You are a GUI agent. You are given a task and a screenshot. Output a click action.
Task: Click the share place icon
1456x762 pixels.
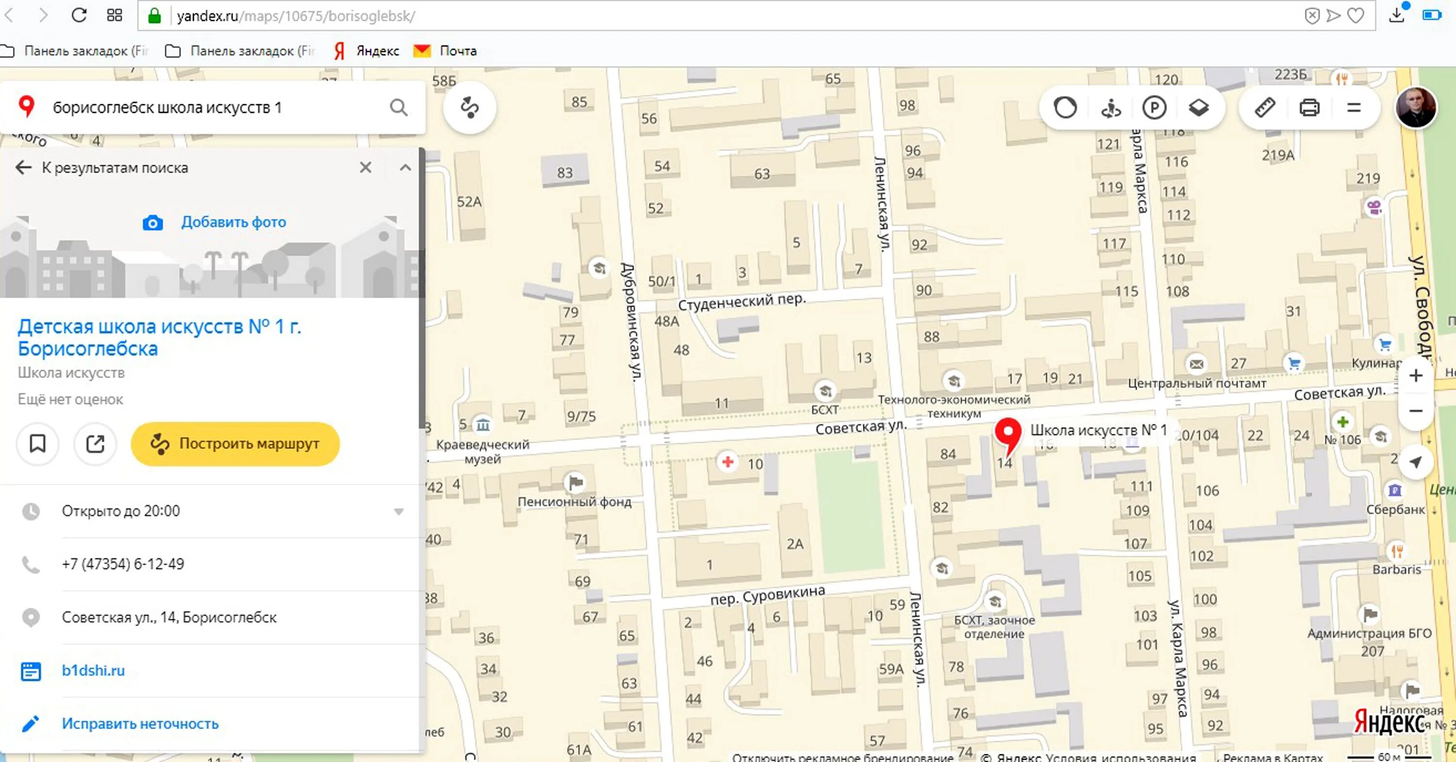pyautogui.click(x=95, y=443)
